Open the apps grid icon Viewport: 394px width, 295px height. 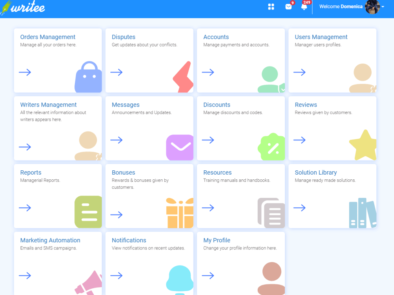point(271,7)
